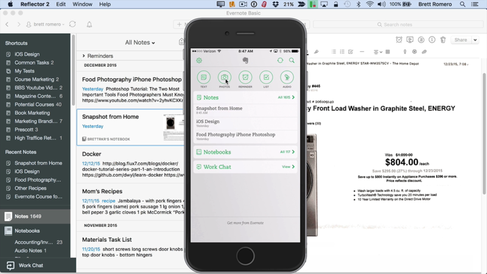The height and width of the screenshot is (274, 487).
Task: Insert a table in the note
Action: tap(388, 52)
